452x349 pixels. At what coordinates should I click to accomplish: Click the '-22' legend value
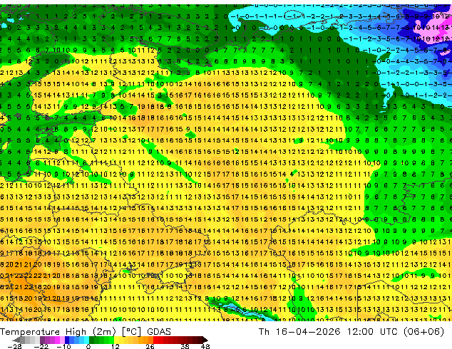point(41,346)
